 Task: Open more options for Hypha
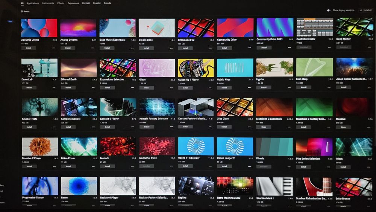tap(289, 87)
